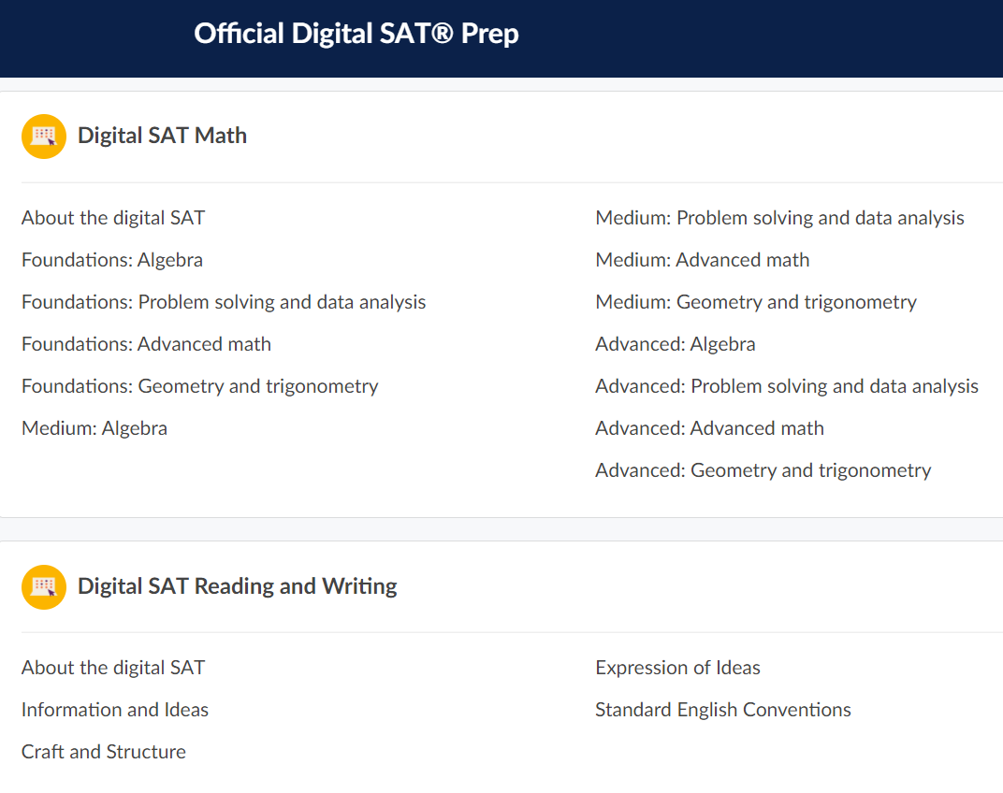This screenshot has height=793, width=1003.
Task: Open Foundations: Geometry and trigonometry
Action: click(199, 386)
